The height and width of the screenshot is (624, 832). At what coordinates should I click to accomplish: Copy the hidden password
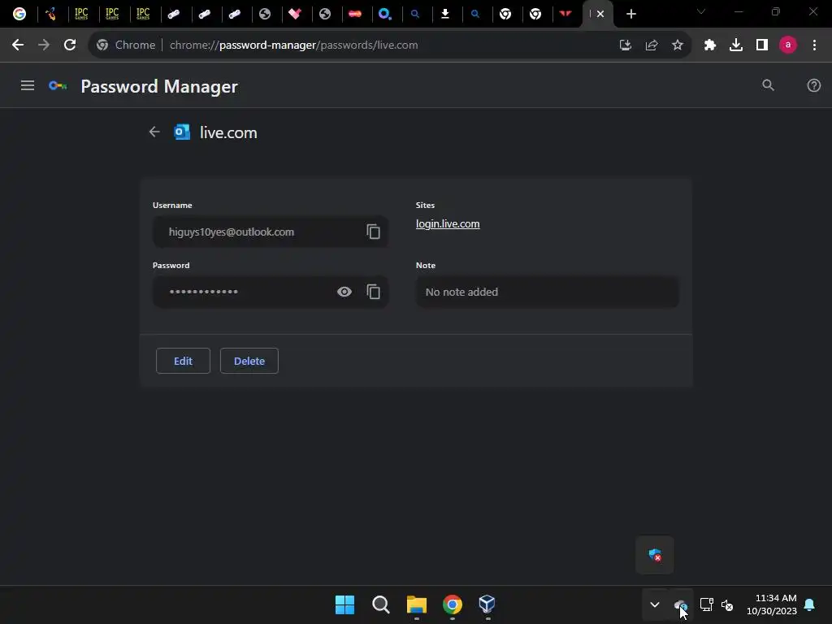(373, 292)
